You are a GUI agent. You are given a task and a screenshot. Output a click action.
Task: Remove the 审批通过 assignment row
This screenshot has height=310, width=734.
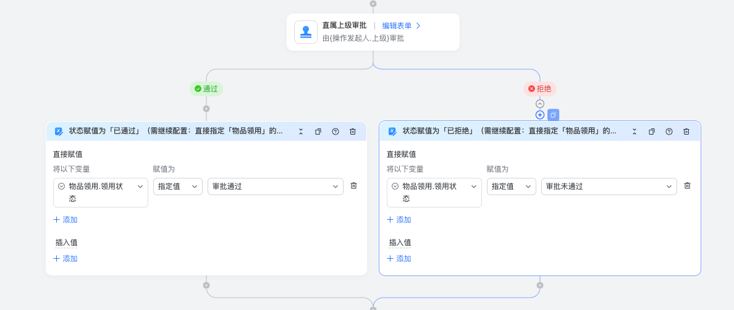click(353, 186)
